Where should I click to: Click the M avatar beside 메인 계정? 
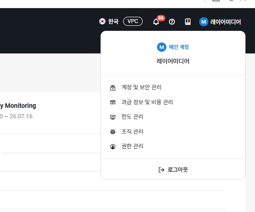[x=162, y=47]
